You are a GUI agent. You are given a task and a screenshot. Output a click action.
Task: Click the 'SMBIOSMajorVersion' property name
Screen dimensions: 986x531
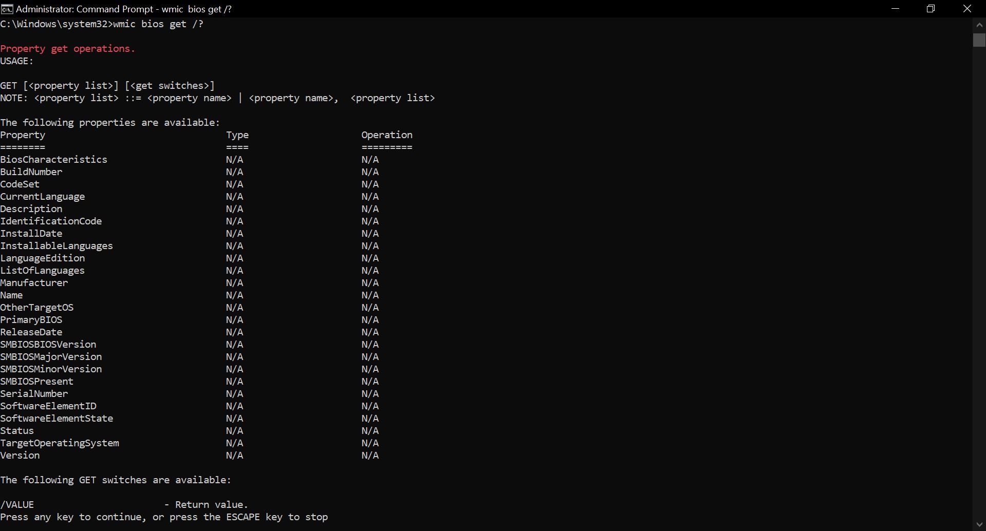pos(51,357)
